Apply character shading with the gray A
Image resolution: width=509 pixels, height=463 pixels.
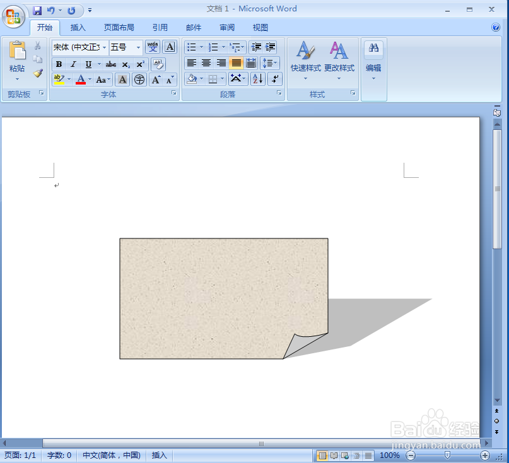122,79
